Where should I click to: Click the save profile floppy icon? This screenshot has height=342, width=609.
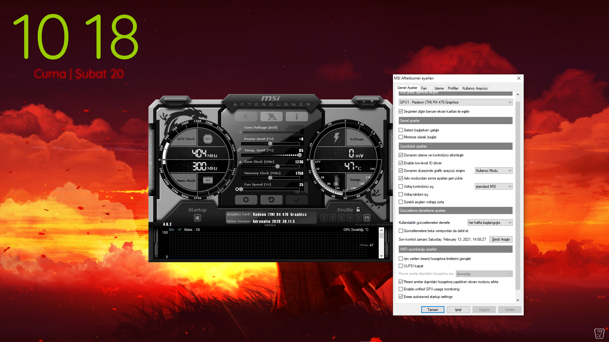[367, 218]
